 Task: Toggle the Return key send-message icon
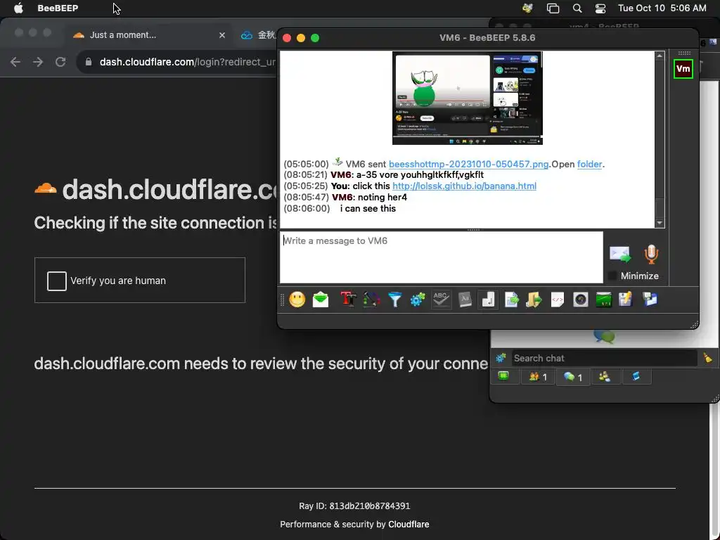pos(488,300)
